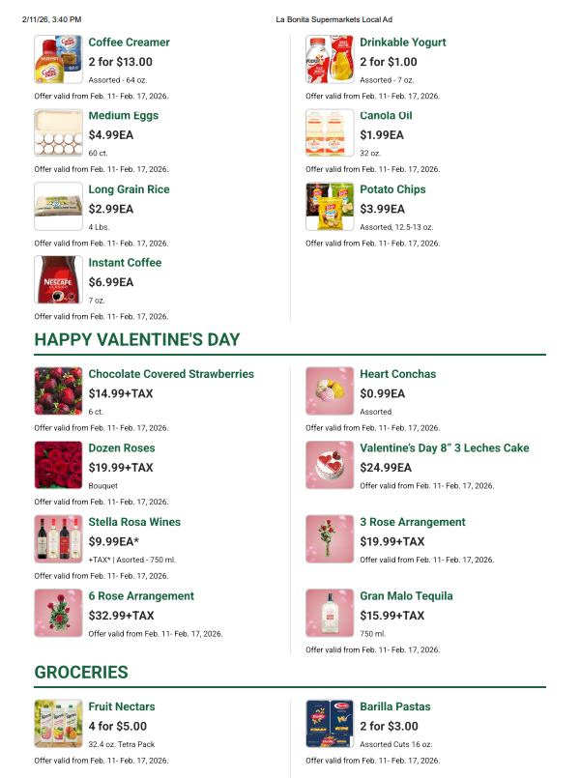This screenshot has width=580, height=778.
Task: Open the Barilla Pastas box image
Action: 330,723
